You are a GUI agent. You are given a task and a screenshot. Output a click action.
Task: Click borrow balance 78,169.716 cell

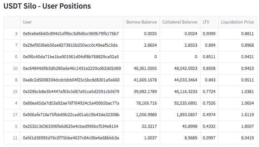point(146,103)
